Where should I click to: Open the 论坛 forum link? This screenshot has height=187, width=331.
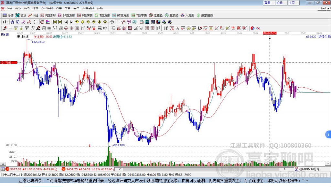pyautogui.click(x=279, y=3)
